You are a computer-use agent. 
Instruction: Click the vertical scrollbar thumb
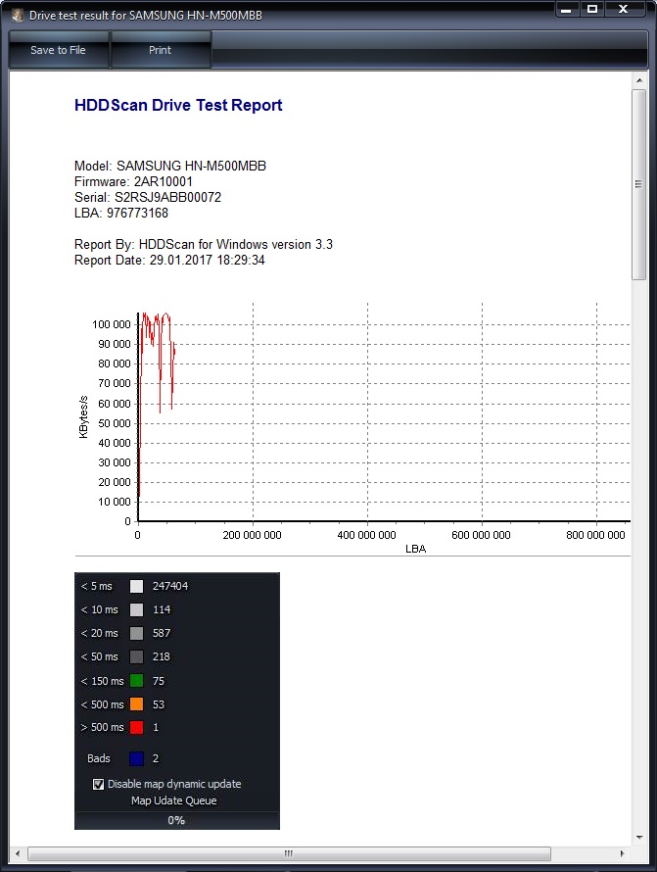click(639, 184)
